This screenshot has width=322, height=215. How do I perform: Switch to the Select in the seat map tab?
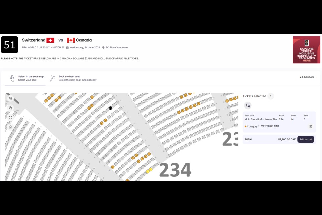(x=28, y=78)
